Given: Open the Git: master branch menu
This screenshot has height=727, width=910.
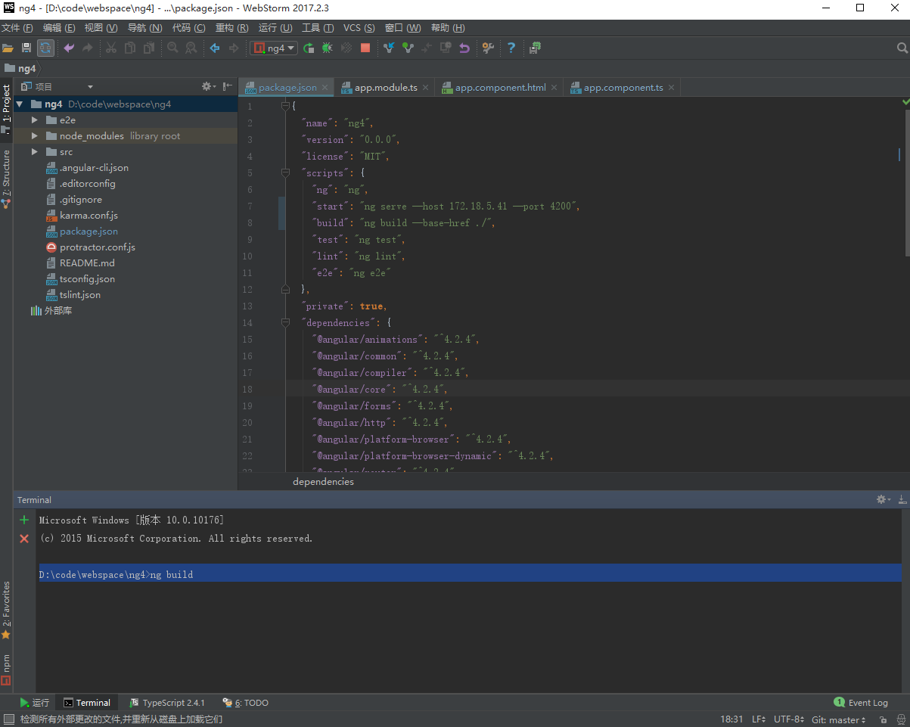Looking at the screenshot, I should coord(837,720).
